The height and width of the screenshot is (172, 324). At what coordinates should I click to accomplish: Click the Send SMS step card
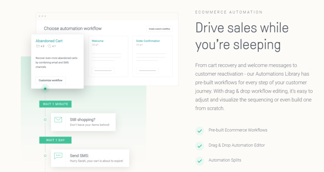click(90, 158)
